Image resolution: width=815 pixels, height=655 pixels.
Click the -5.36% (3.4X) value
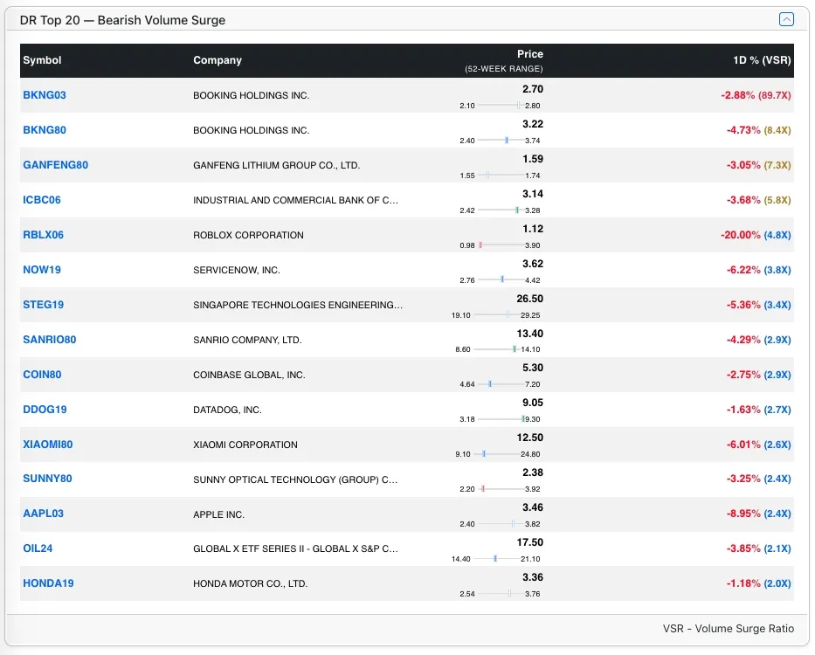coord(759,305)
